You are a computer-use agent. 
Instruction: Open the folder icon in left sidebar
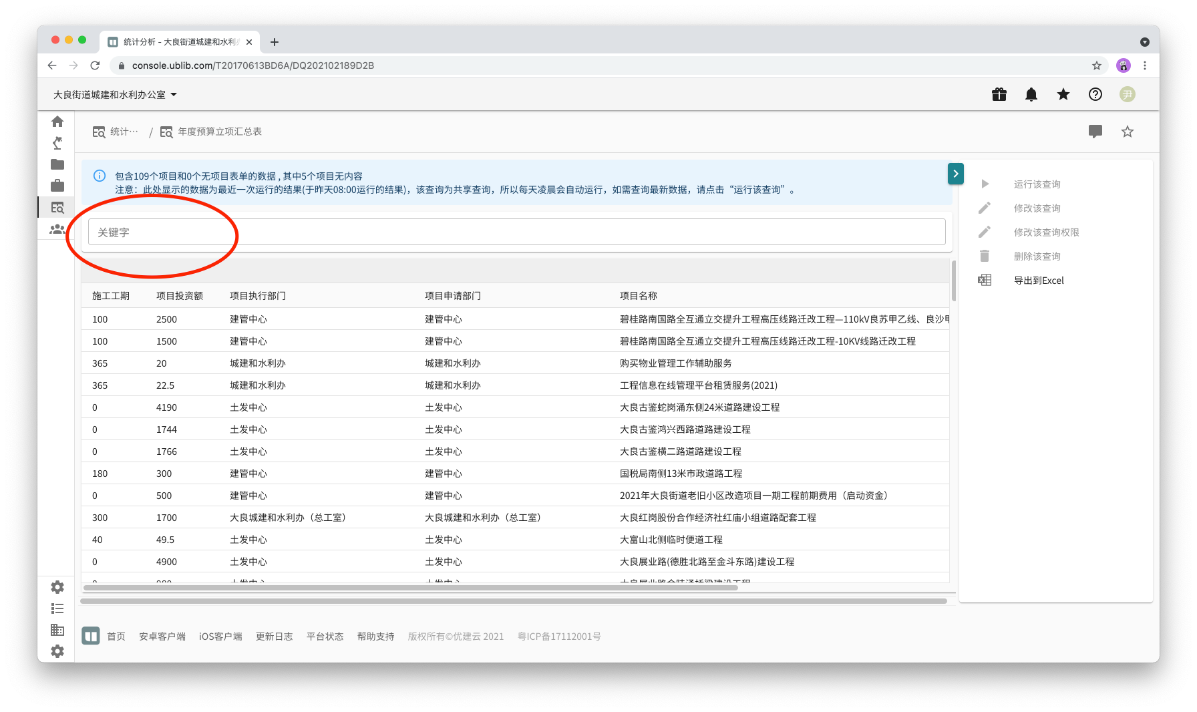(x=57, y=164)
